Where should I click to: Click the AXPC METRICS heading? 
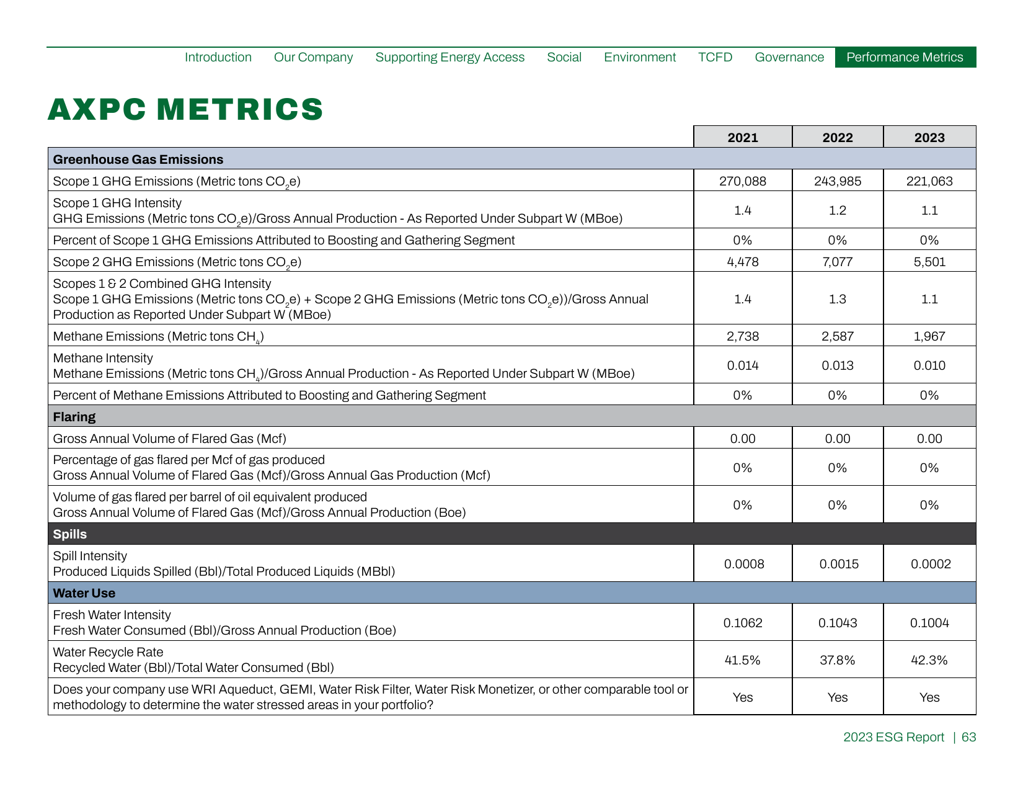pyautogui.click(x=185, y=109)
